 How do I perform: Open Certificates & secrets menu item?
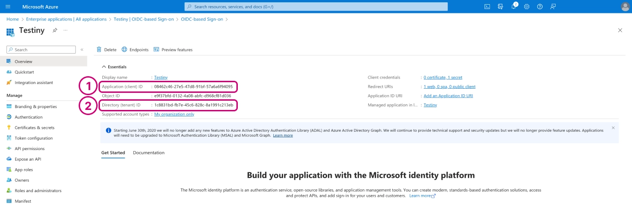[x=34, y=127]
